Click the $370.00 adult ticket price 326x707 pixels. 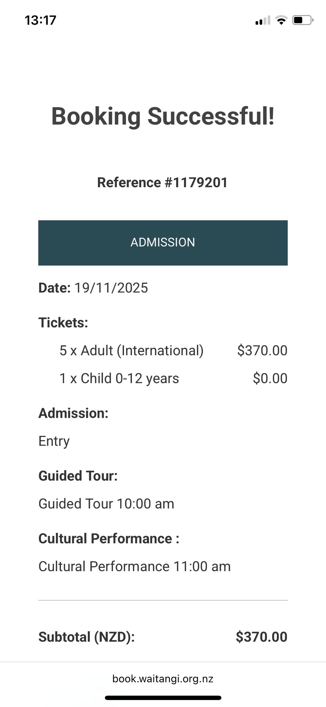[262, 350]
